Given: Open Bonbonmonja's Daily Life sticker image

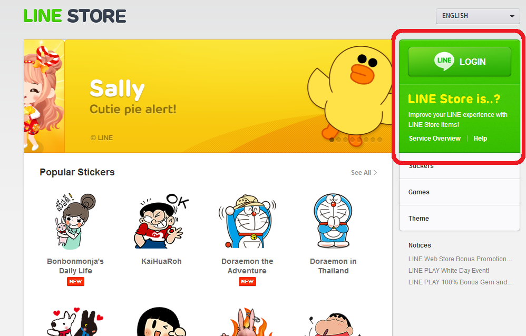Looking at the screenshot, I should click(x=75, y=222).
